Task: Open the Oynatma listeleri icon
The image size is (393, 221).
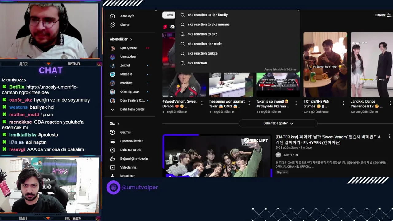Action: (x=112, y=141)
